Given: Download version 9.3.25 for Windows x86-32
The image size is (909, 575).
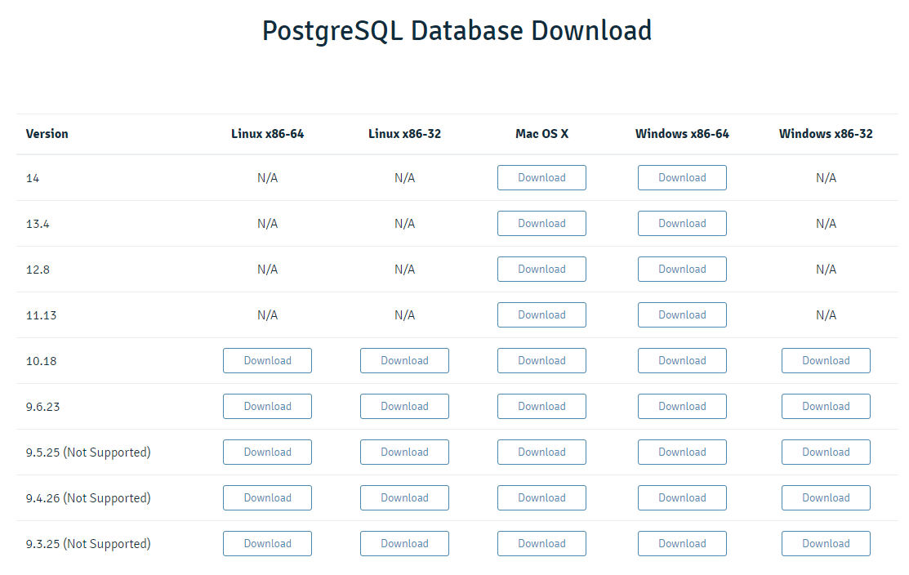Looking at the screenshot, I should (826, 544).
